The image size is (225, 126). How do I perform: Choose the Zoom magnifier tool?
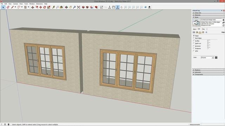(74, 7)
